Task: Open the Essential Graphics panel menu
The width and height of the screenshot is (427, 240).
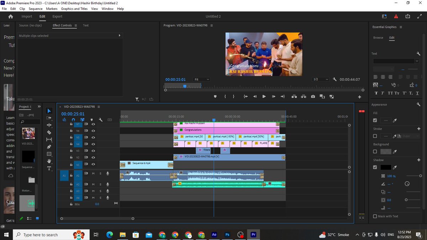Action: (401, 27)
